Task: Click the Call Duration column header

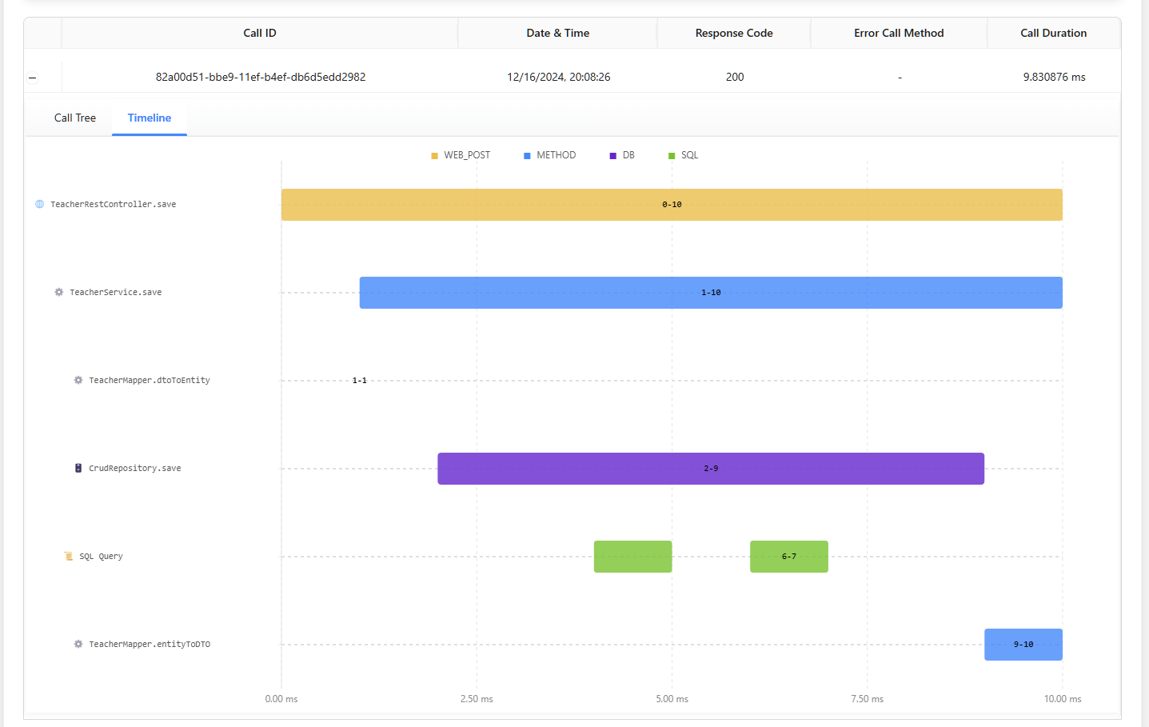Action: point(1054,33)
